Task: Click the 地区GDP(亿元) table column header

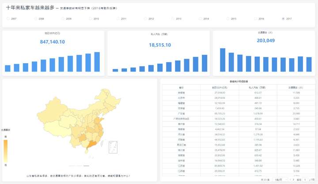Action: [x=220, y=87]
